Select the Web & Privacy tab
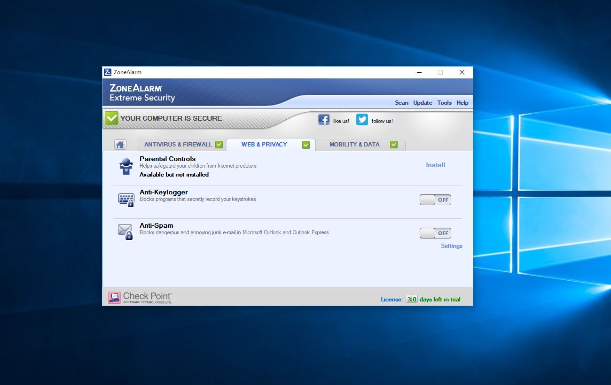Viewport: 611px width, 385px height. point(271,145)
